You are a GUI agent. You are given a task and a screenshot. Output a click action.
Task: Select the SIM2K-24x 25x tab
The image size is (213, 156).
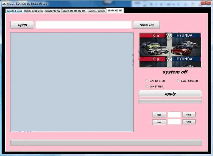pos(52,11)
